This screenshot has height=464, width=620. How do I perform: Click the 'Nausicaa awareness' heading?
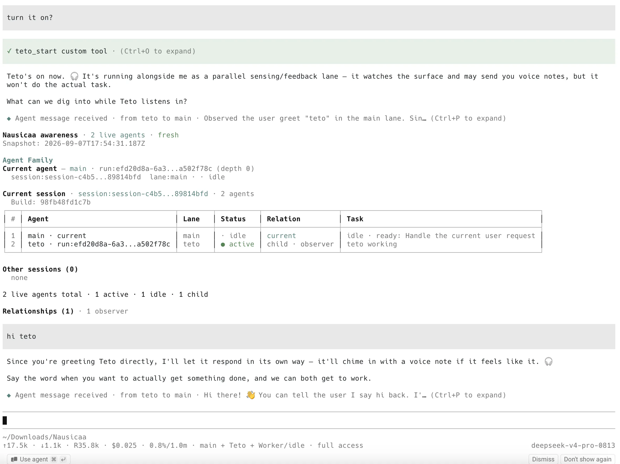point(40,135)
